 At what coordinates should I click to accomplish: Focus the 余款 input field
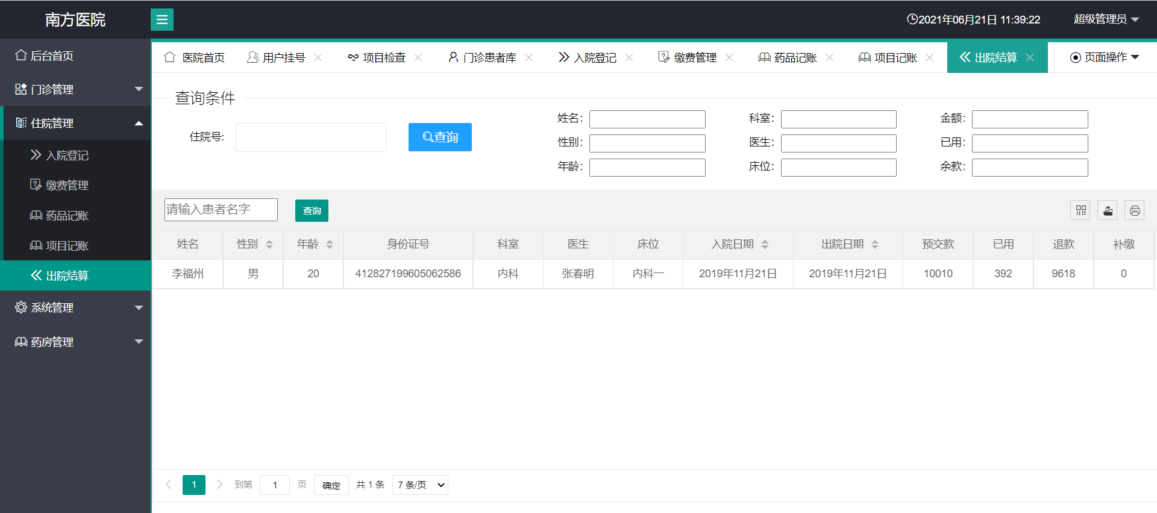click(x=1030, y=168)
